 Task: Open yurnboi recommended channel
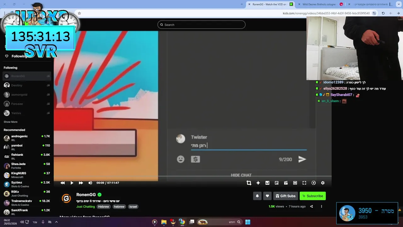tap(27, 147)
